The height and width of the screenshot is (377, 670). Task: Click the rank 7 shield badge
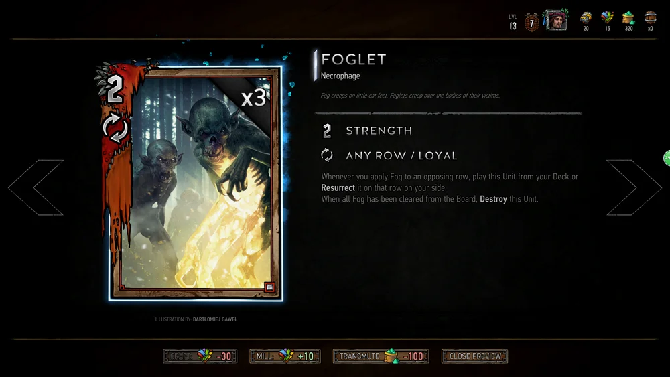[531, 22]
